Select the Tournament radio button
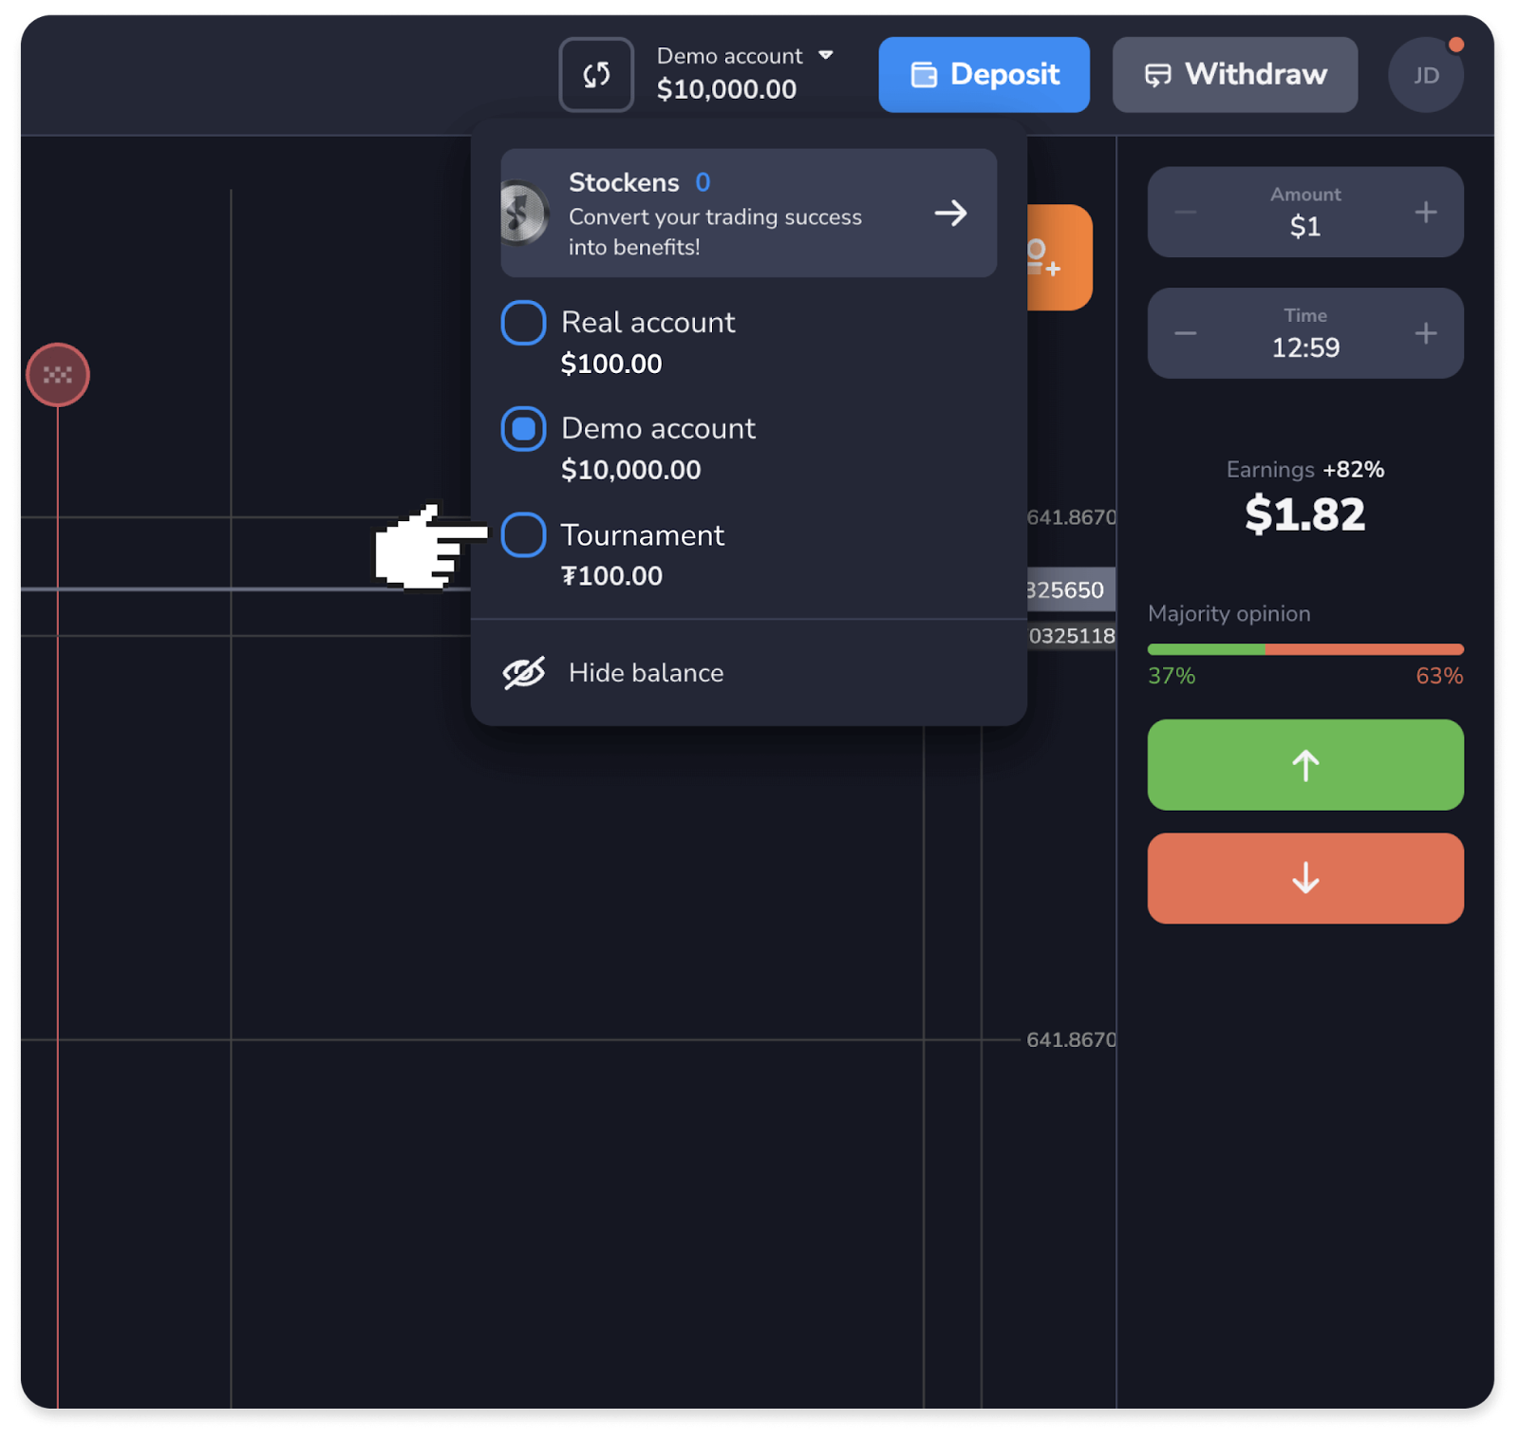This screenshot has height=1439, width=1519. (523, 535)
